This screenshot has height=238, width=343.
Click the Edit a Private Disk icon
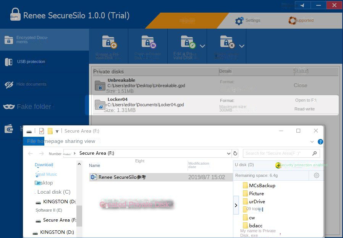187,42
